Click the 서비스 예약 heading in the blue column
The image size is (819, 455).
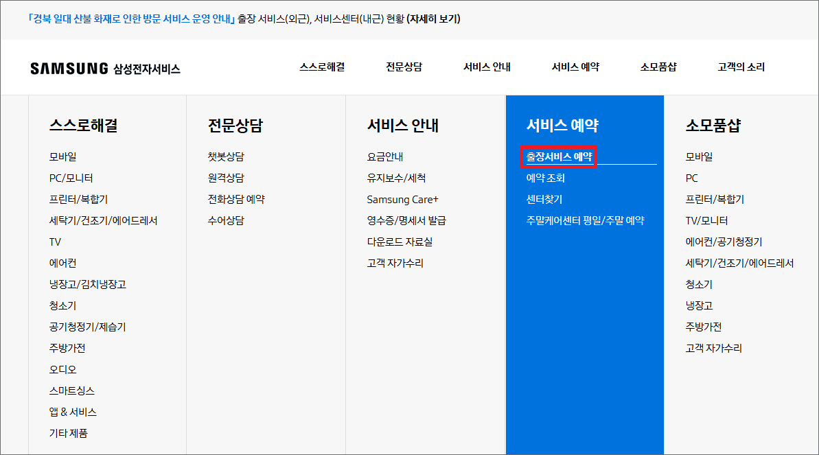tap(562, 126)
